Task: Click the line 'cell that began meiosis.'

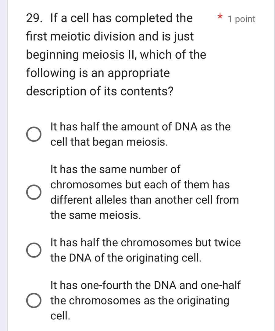Action: tap(109, 142)
